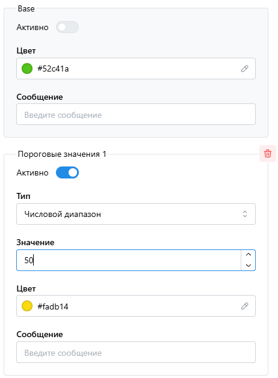Click the #52c41a hex value text
Screen dimensions: 278x378
pos(53,69)
